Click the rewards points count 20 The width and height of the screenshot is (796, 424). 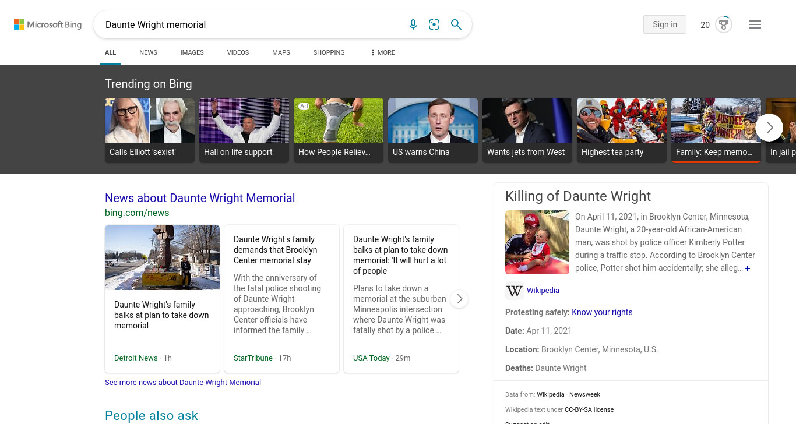(705, 24)
